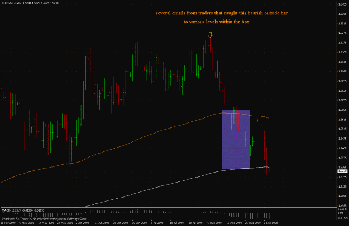
Task: Click the 9 Jul 2008 date label
Action: click(x=158, y=223)
